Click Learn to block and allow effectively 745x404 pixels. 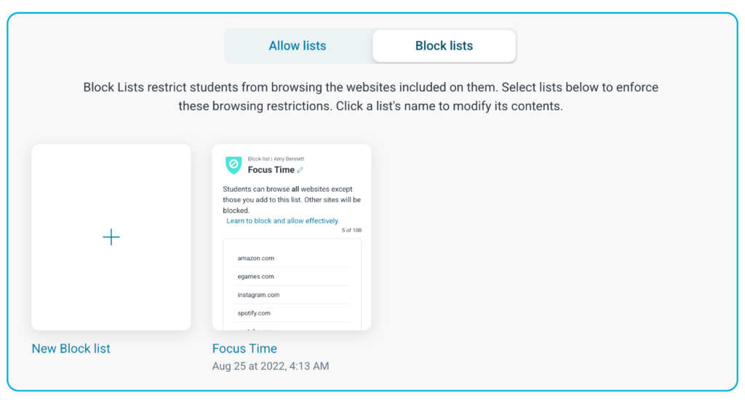pos(283,221)
